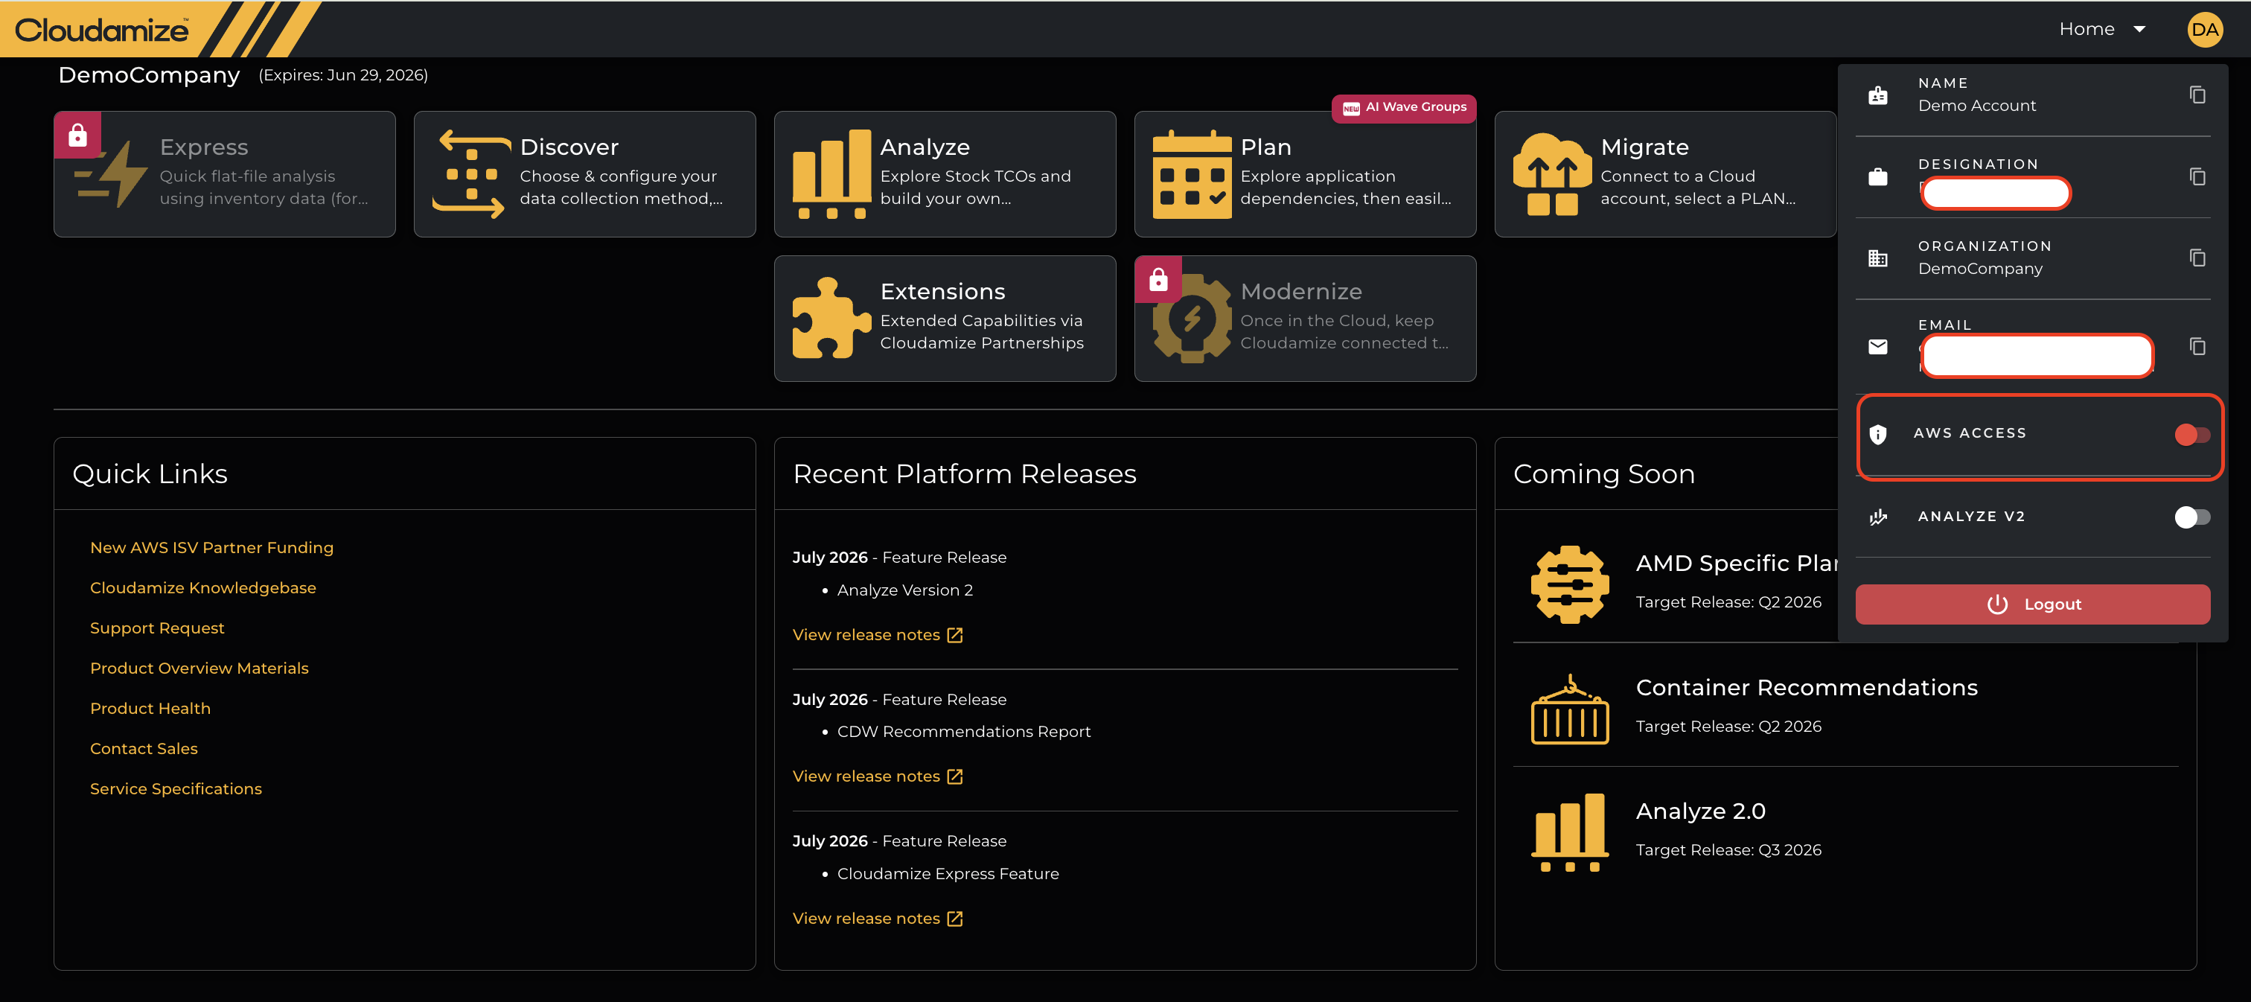Viewport: 2251px width, 1002px height.
Task: View release notes for Analyze Version 2
Action: click(878, 635)
